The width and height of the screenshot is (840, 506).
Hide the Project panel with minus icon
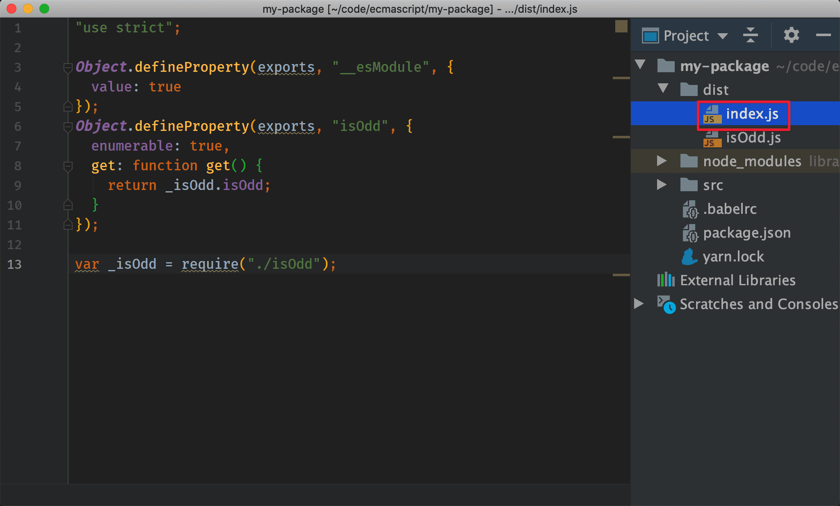click(x=823, y=35)
